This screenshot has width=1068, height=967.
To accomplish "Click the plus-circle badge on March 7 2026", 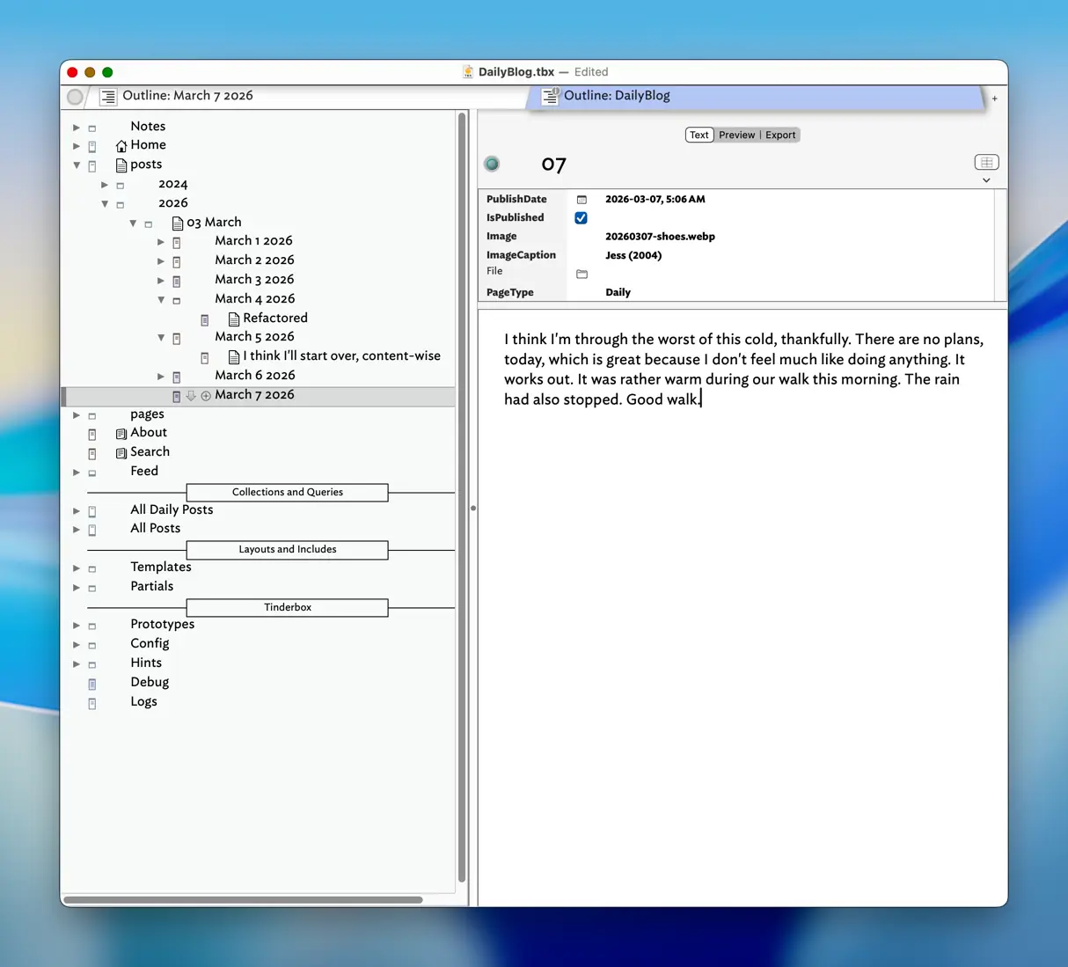I will click(x=204, y=396).
